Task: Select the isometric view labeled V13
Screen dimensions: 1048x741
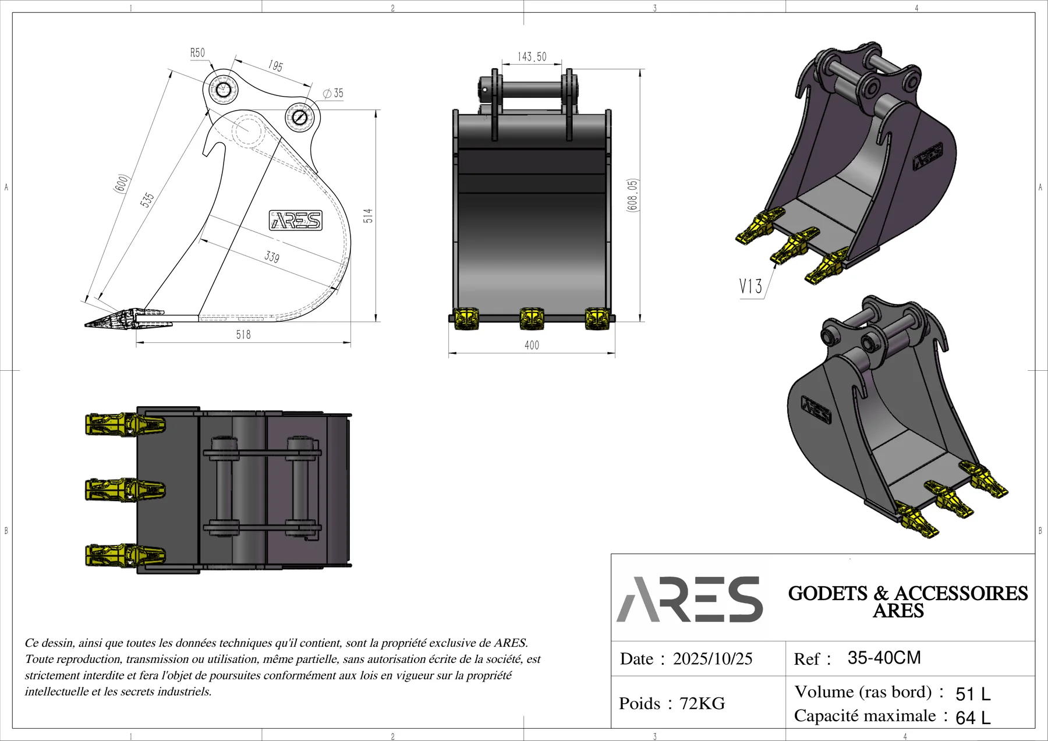Action: pyautogui.click(x=845, y=163)
